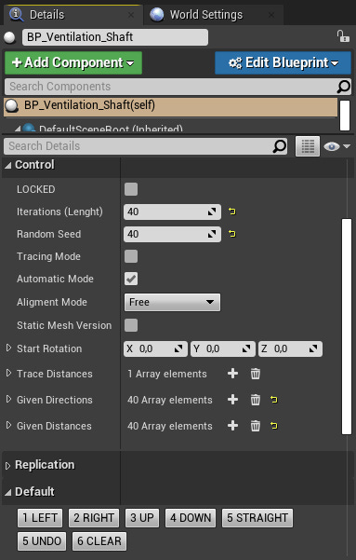
Task: Expand the Given Directions array
Action: pos(9,399)
